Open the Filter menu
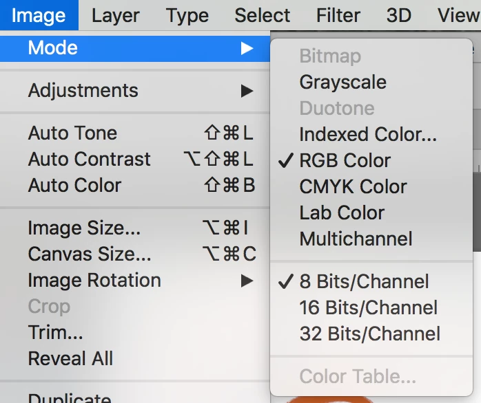The image size is (481, 403). (x=338, y=15)
